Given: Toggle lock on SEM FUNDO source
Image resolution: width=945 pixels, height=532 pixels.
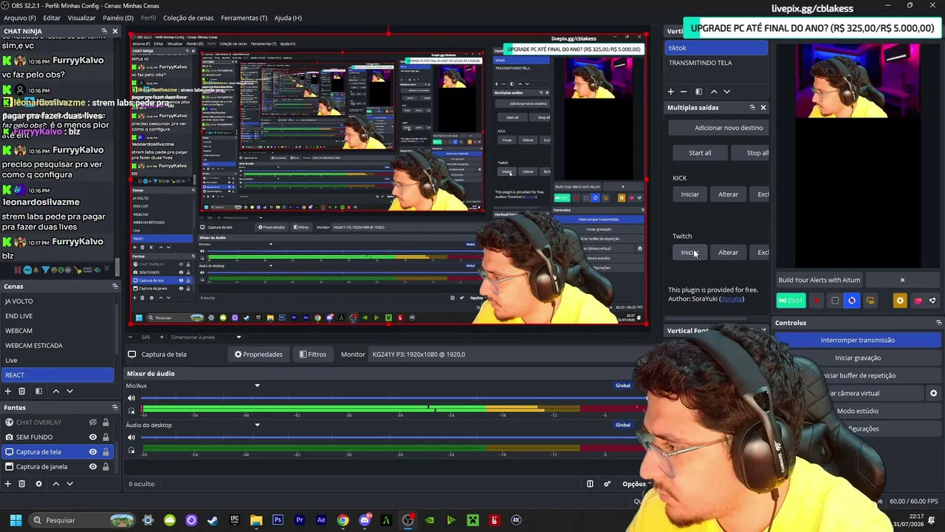Looking at the screenshot, I should pyautogui.click(x=106, y=437).
